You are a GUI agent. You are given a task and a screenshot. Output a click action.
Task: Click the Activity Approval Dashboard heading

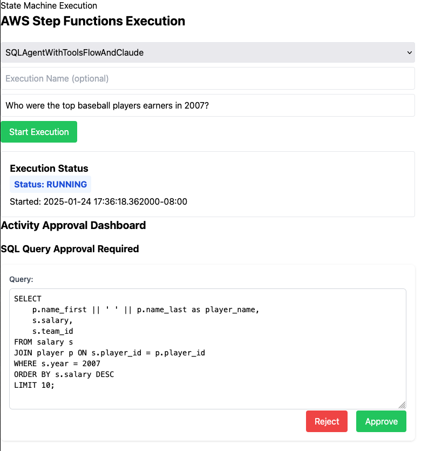(73, 225)
